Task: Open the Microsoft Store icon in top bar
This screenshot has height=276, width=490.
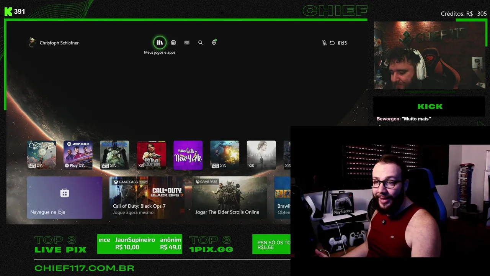Action: [173, 43]
